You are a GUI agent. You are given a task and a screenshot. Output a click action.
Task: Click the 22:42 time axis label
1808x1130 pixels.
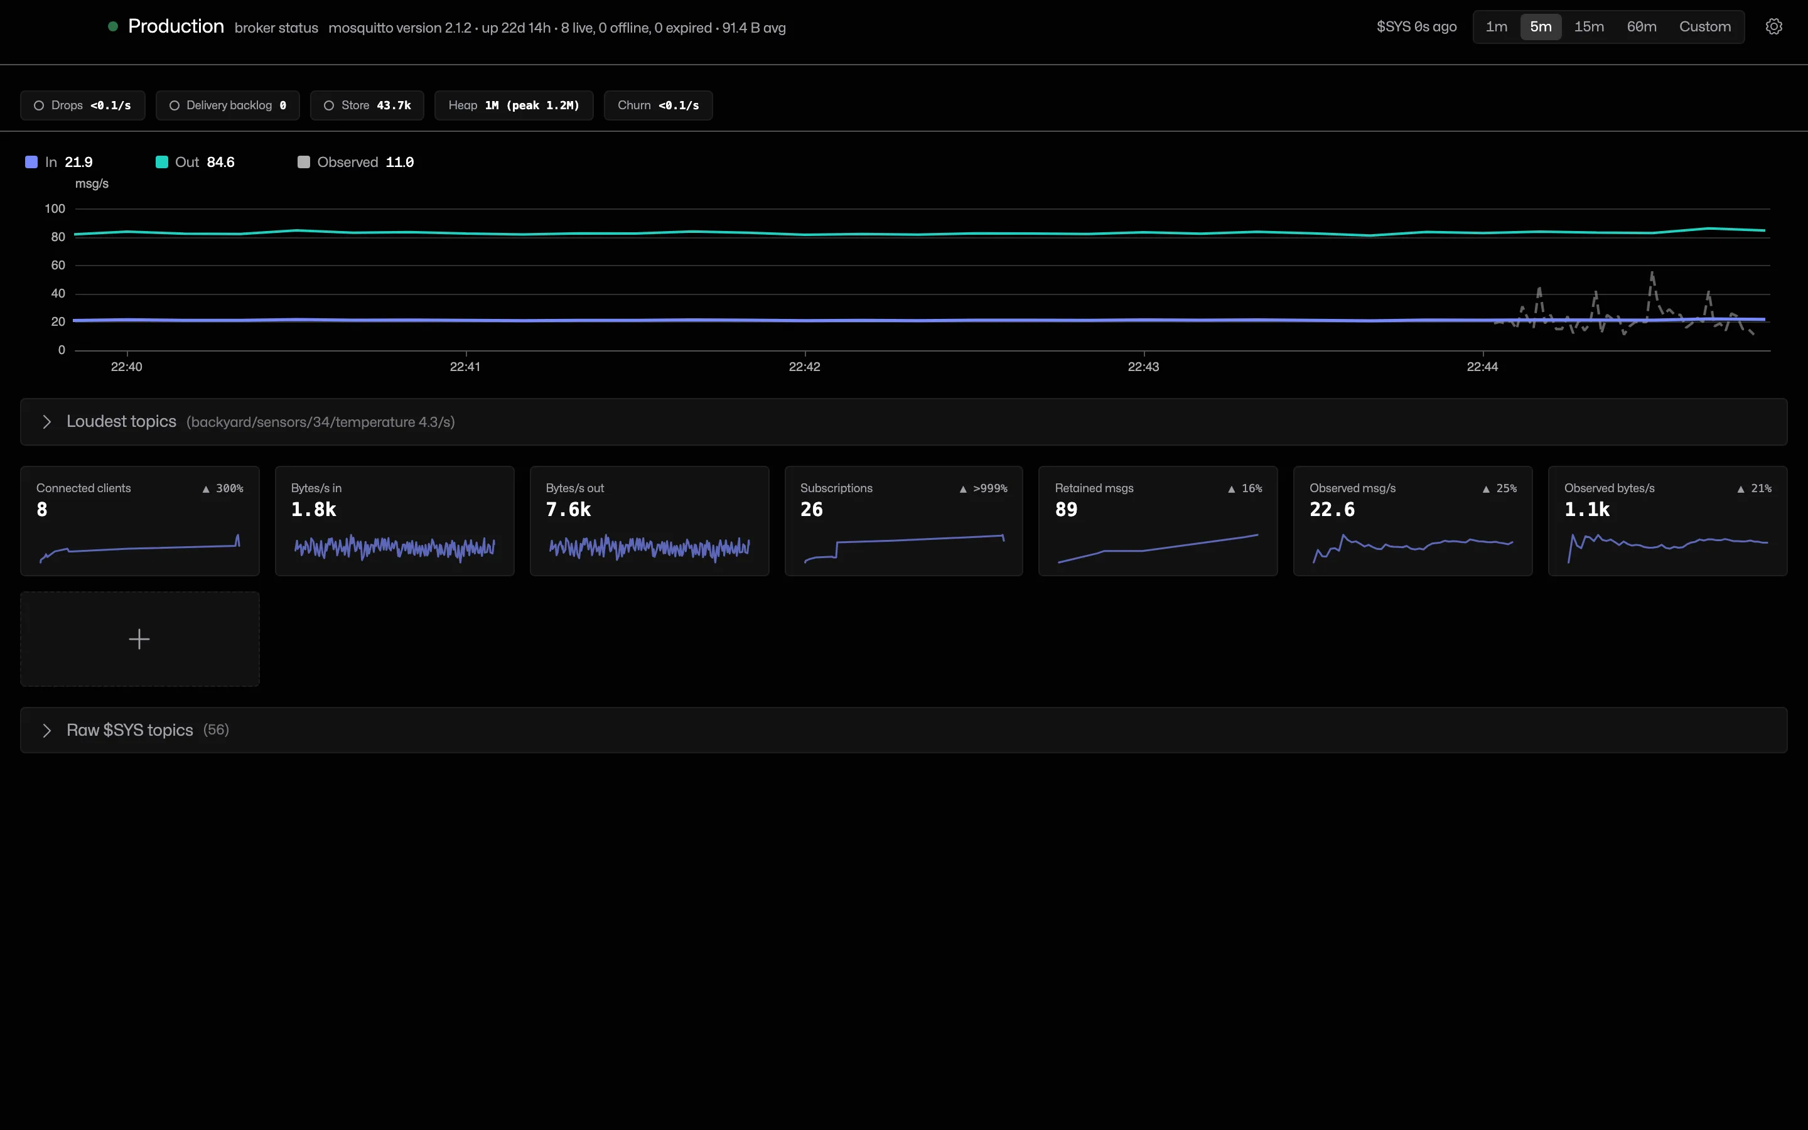[x=805, y=367]
